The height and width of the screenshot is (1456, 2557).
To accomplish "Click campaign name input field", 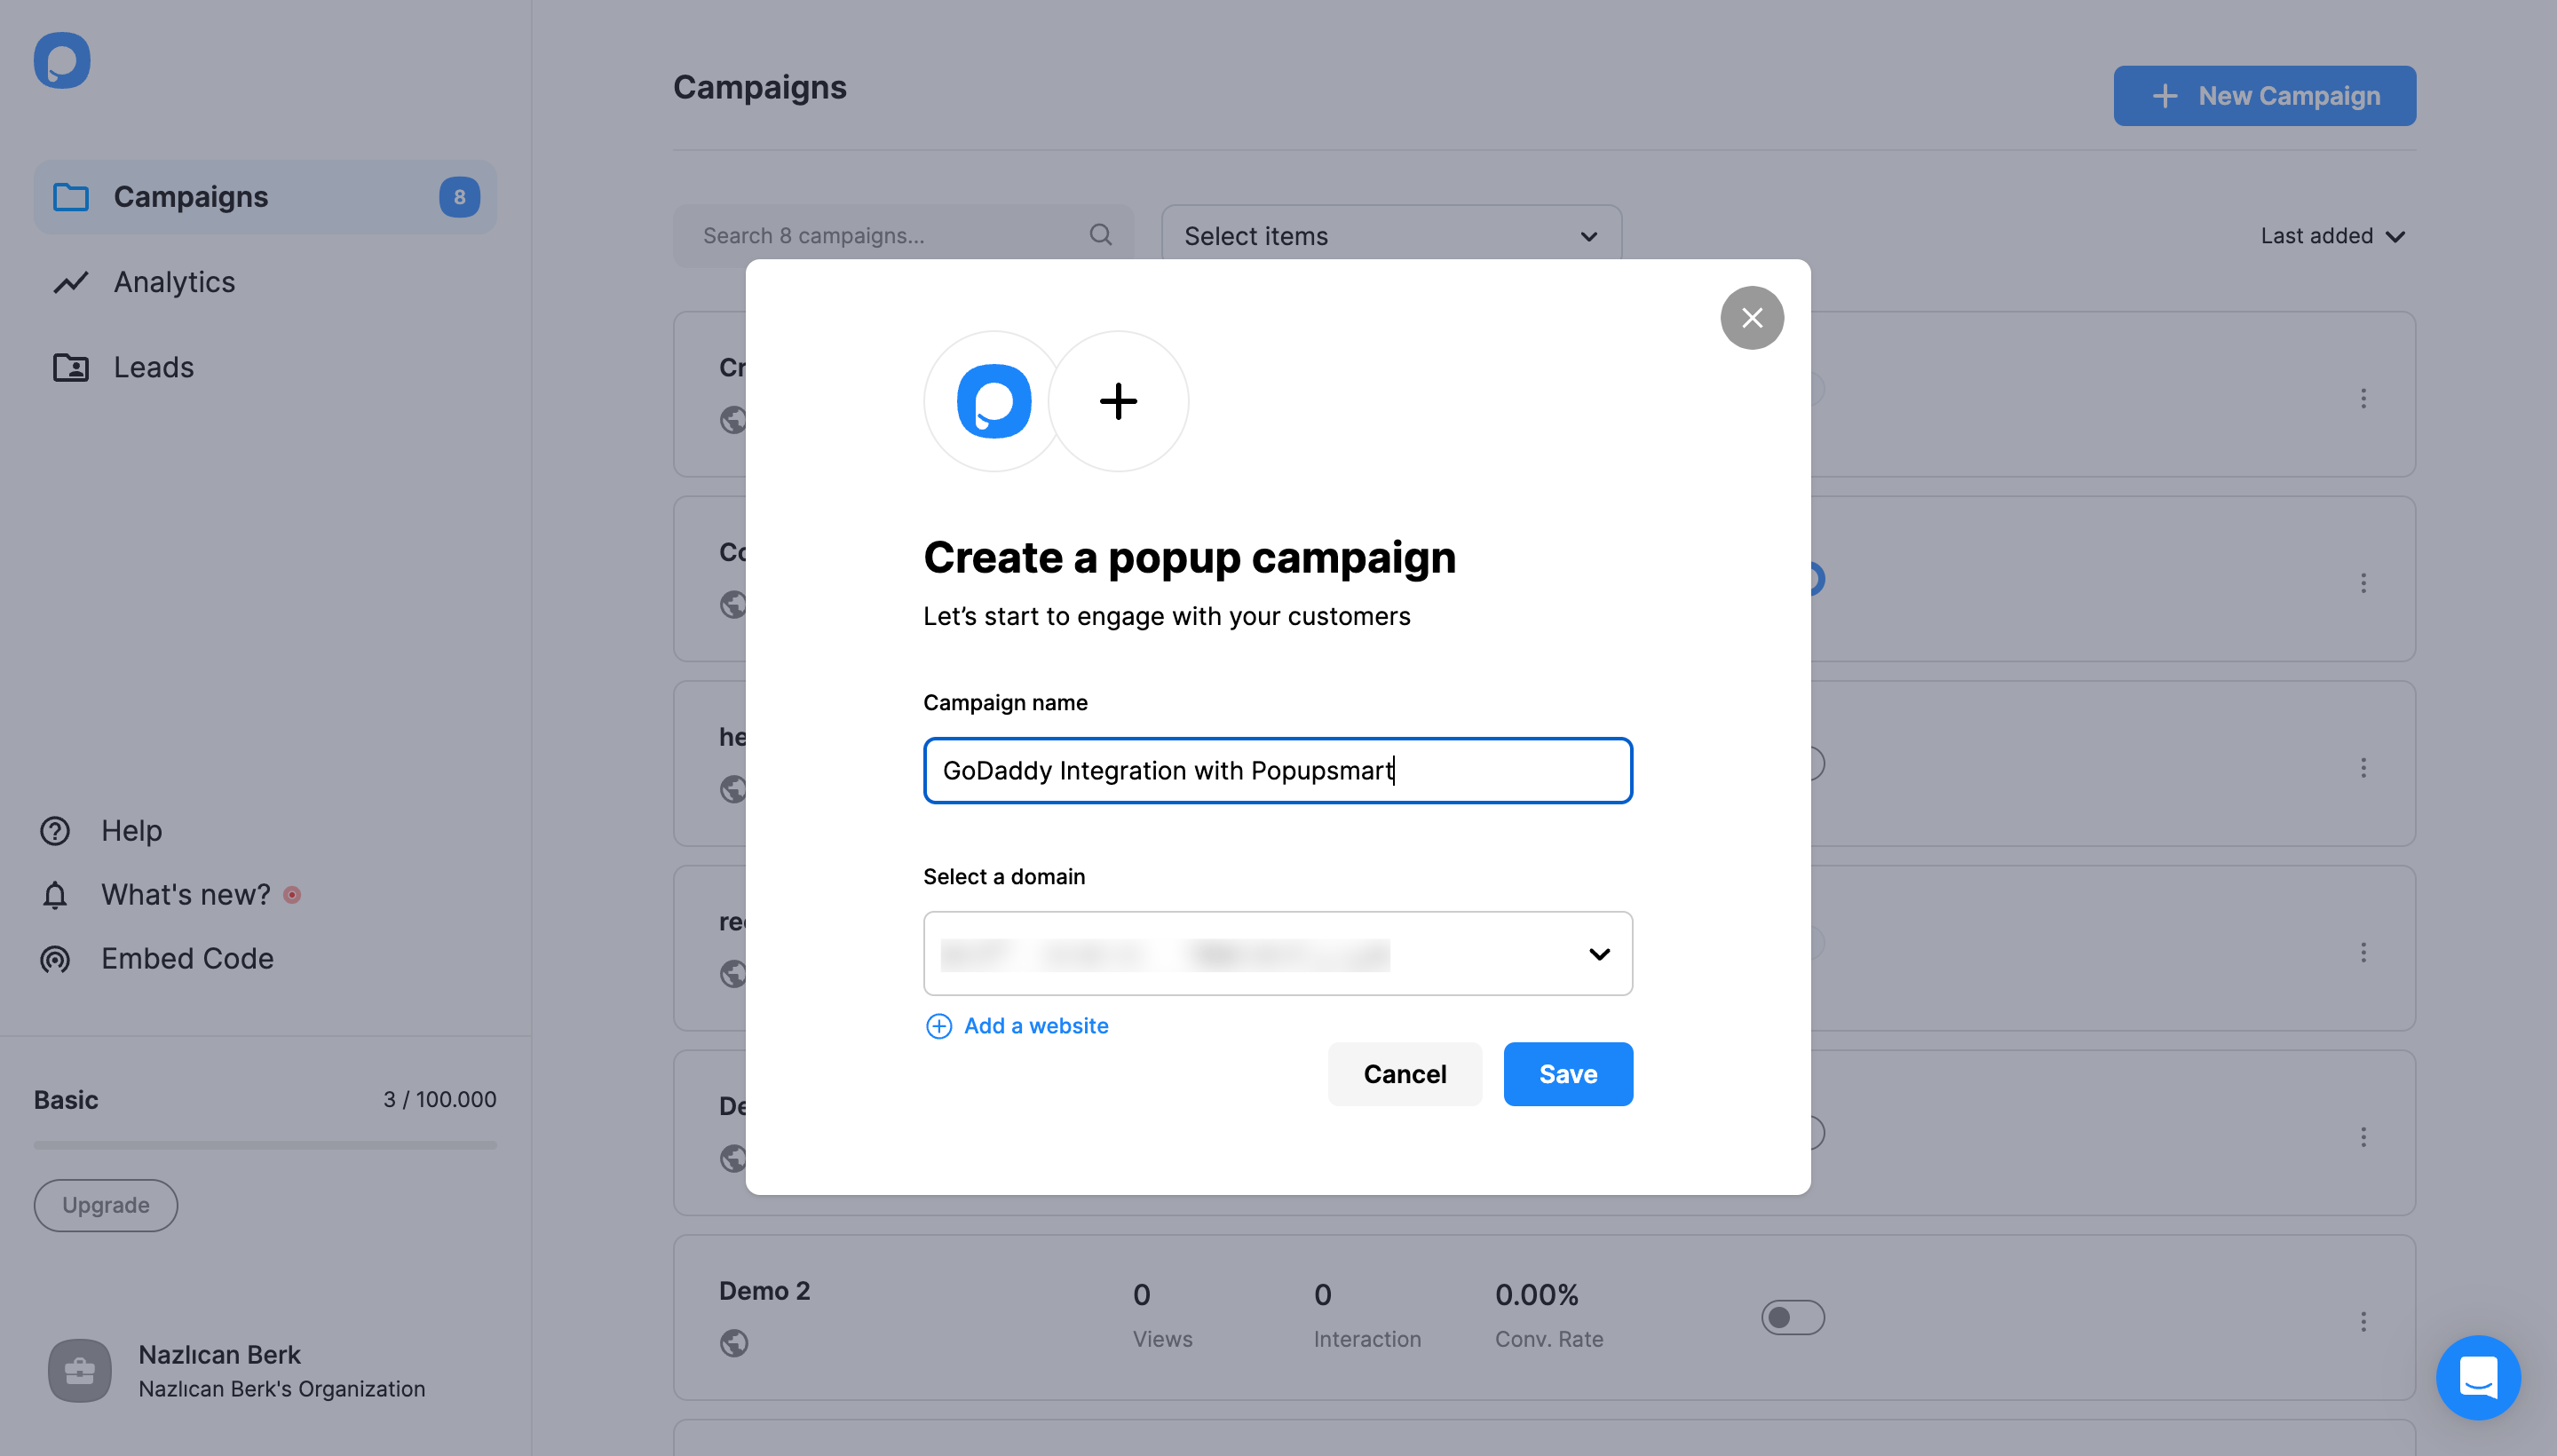I will click(x=1277, y=769).
